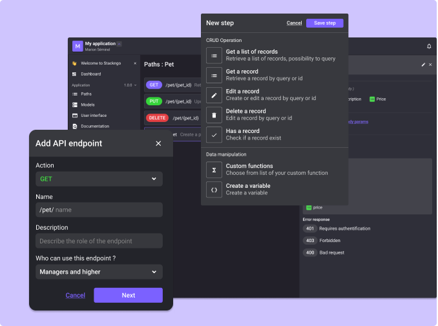Screen dimensions: 438x326
Task: Expand the Managers and higher dropdown
Action: pos(99,272)
